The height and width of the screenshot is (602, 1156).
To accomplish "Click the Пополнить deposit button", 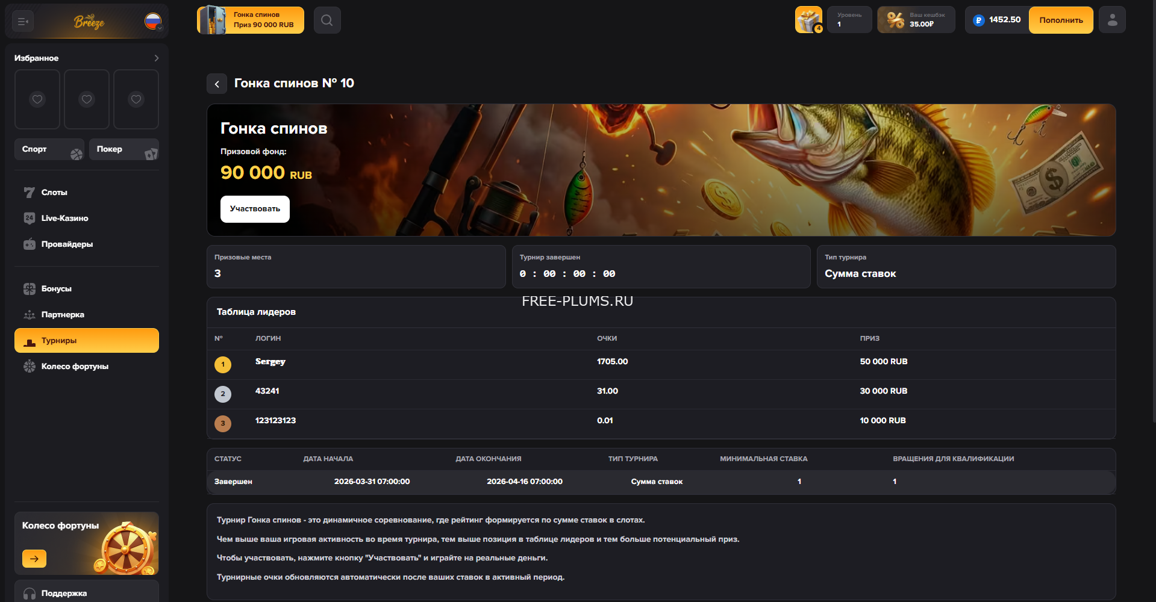I will click(1060, 20).
